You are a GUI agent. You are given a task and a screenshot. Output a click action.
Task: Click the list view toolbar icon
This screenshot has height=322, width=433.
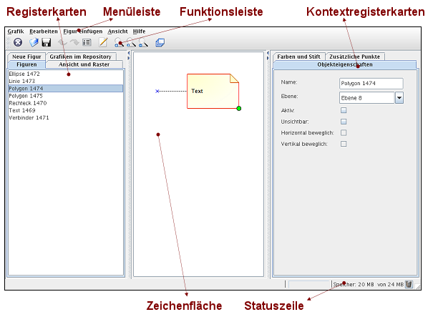(x=87, y=42)
